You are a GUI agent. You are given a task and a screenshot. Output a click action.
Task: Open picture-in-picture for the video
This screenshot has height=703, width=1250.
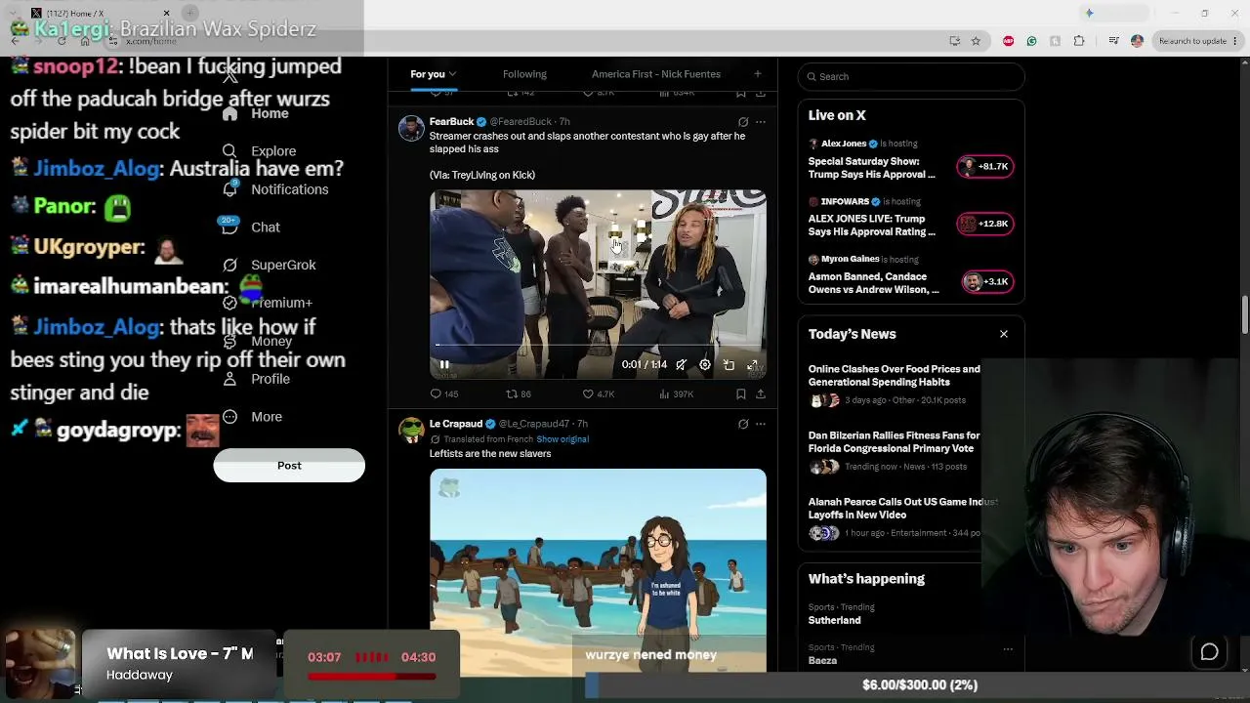click(x=729, y=365)
